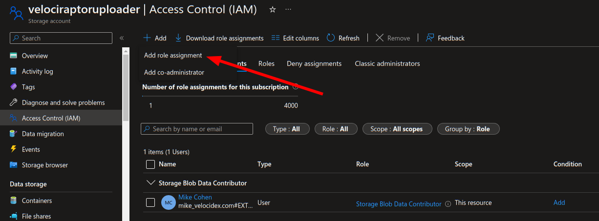Click Edit columns in toolbar
Screen dimensions: 599x221
click(x=295, y=38)
